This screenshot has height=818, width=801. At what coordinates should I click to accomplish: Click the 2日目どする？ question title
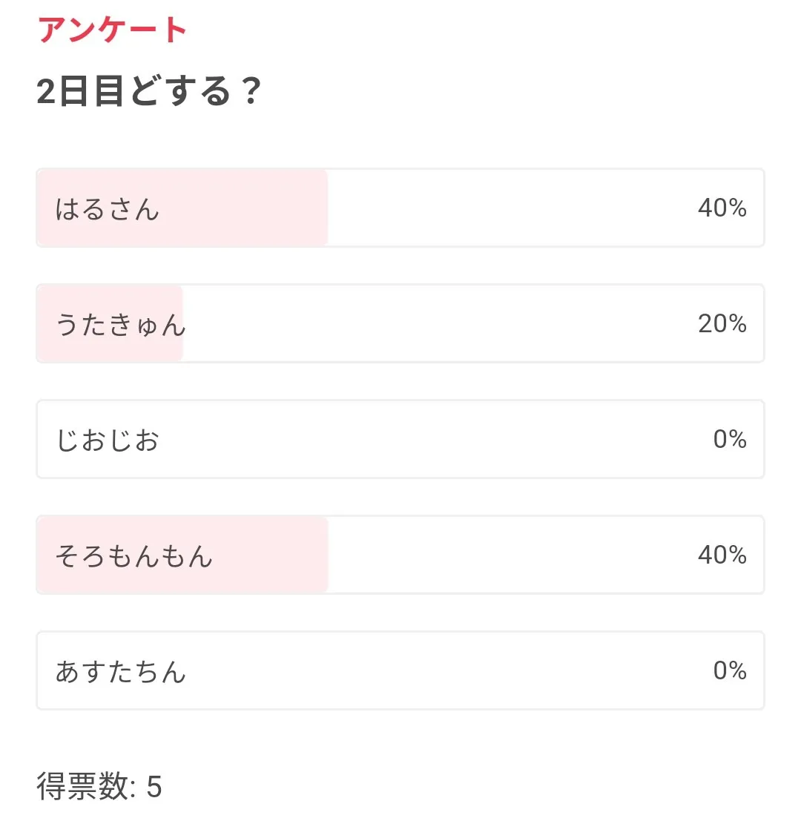149,92
